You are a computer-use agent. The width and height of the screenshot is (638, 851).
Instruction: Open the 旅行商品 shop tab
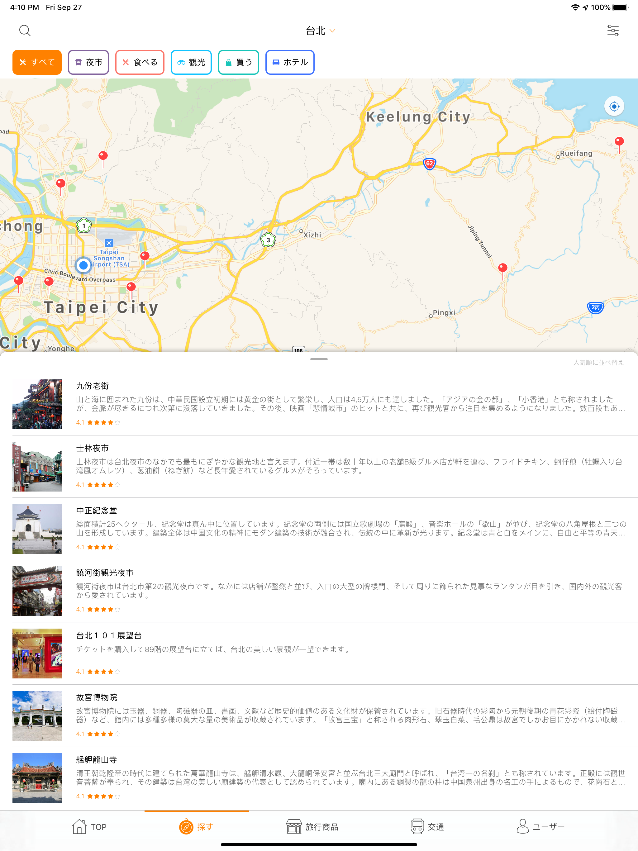tap(312, 827)
